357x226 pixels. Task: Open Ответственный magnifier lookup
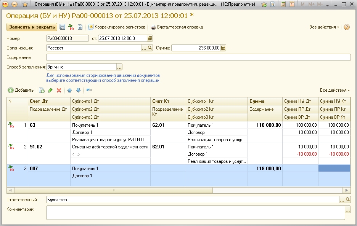pos(348,200)
